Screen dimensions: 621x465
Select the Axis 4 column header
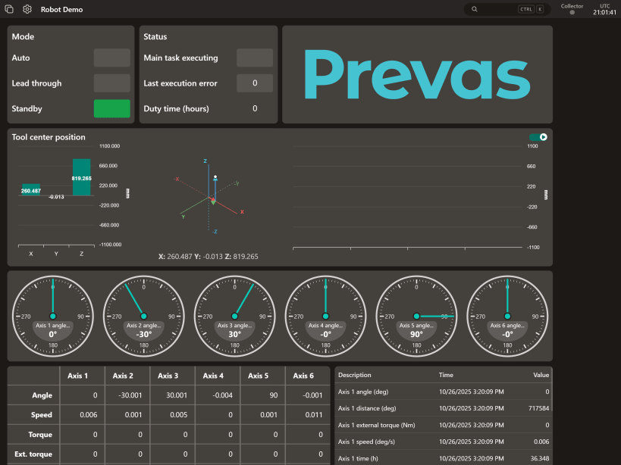[x=218, y=376]
